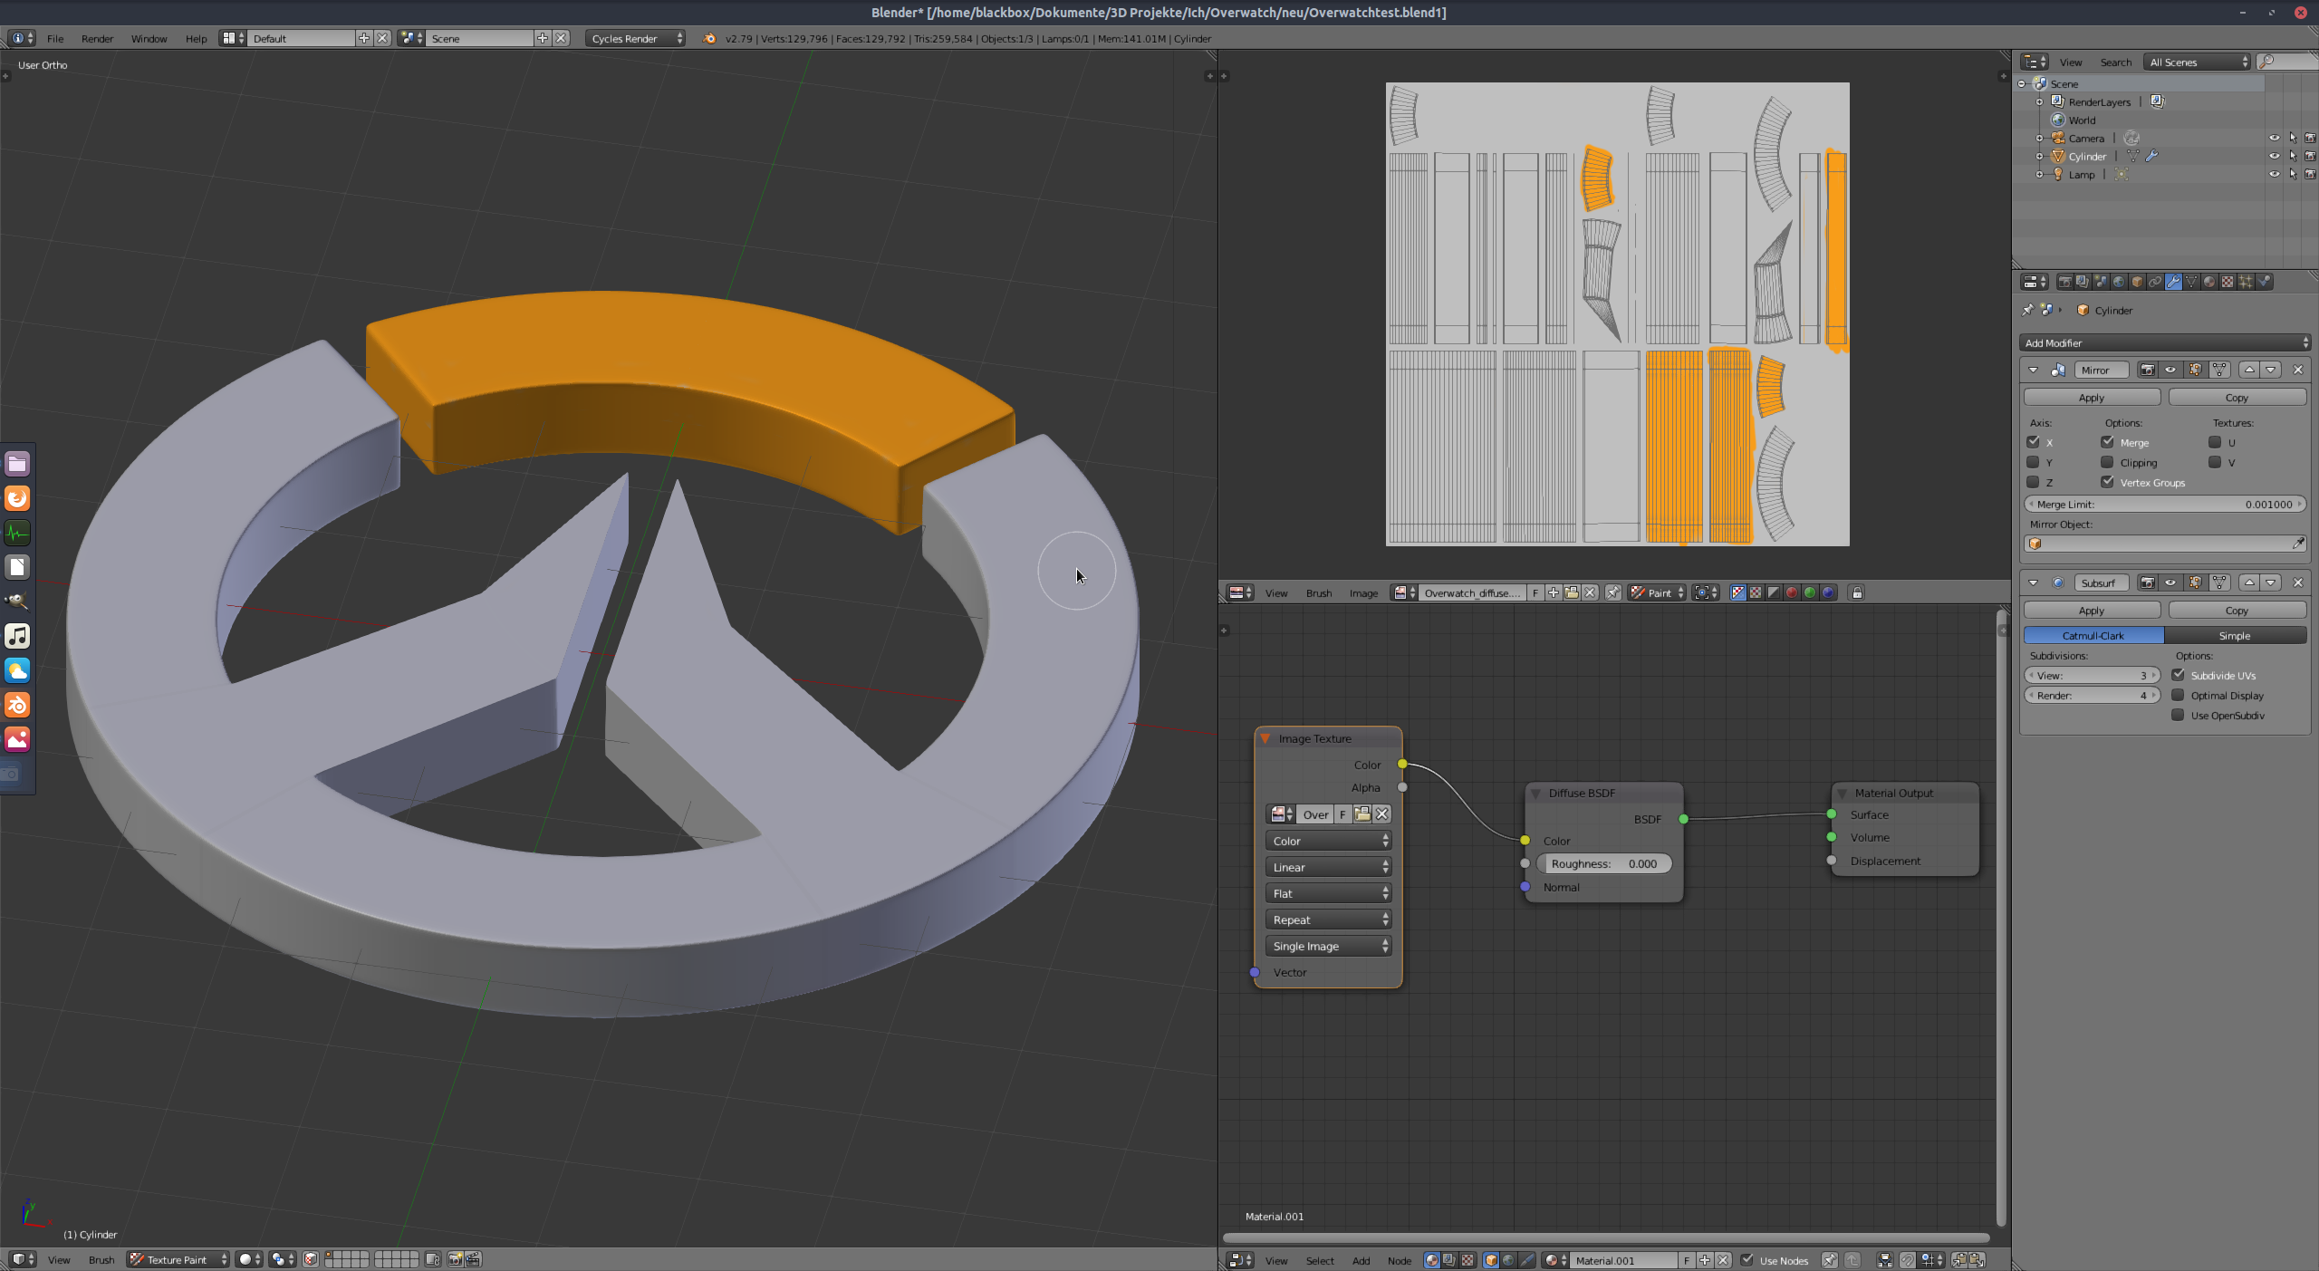
Task: Create a new image in the UV editor header
Action: tap(1554, 592)
